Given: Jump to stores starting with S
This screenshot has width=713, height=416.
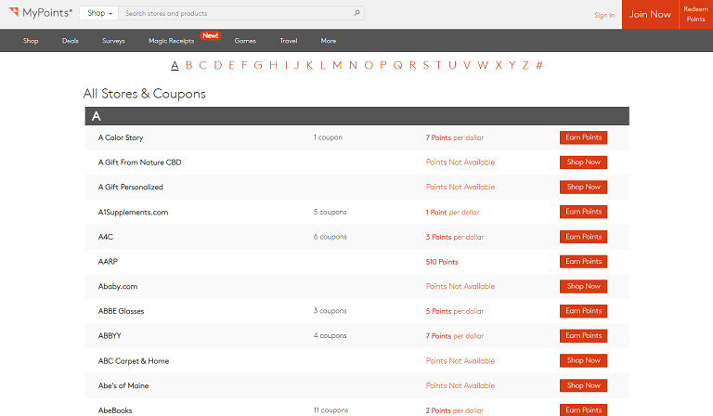Looking at the screenshot, I should point(426,66).
